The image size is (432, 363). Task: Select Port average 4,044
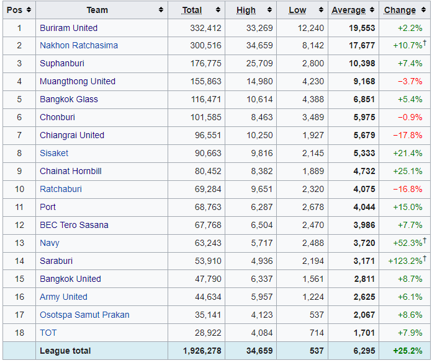364,207
